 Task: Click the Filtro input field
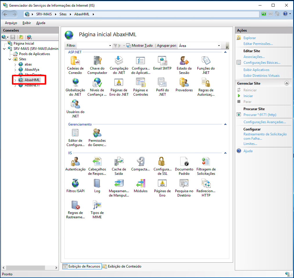click(93, 46)
